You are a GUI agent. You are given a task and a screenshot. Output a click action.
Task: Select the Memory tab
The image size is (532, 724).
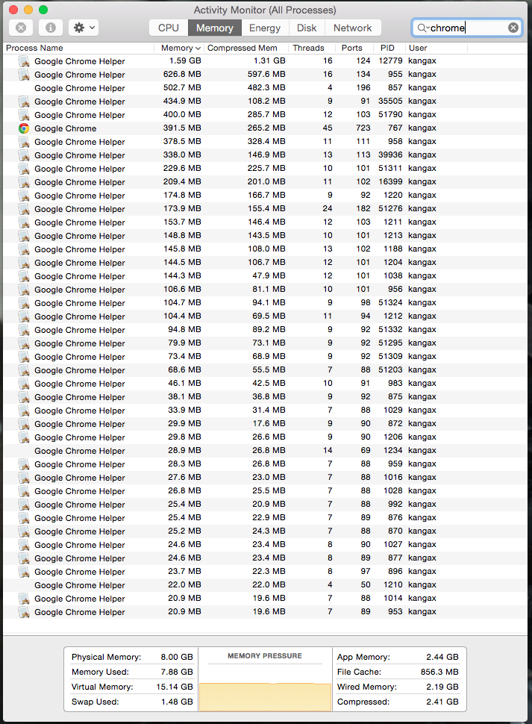click(215, 28)
